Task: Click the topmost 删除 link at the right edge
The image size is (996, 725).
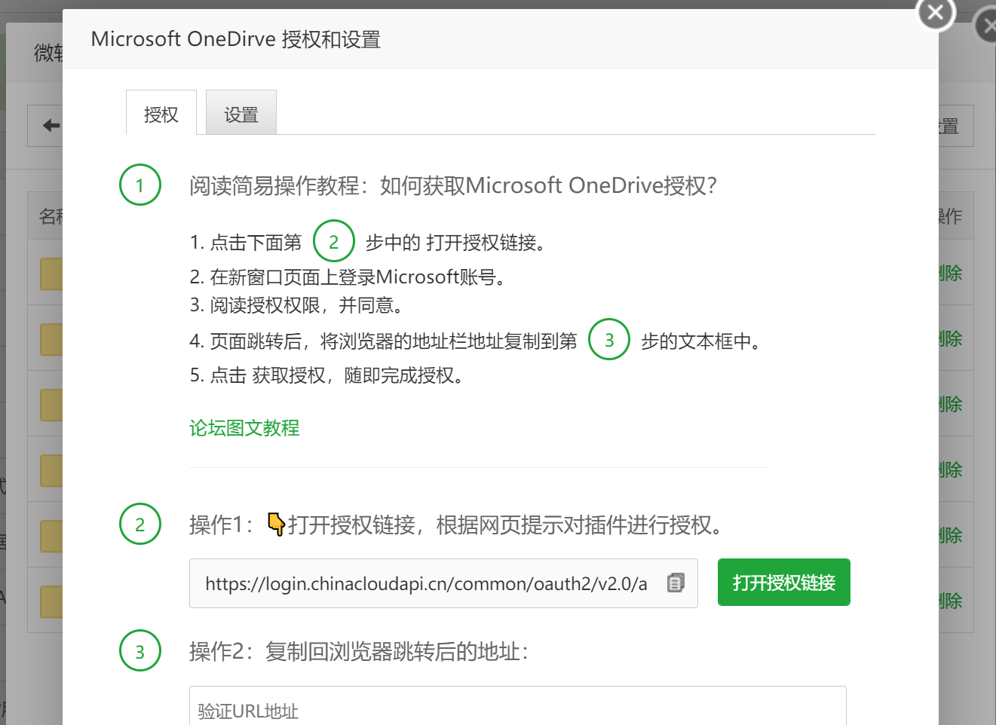Action: tap(951, 273)
